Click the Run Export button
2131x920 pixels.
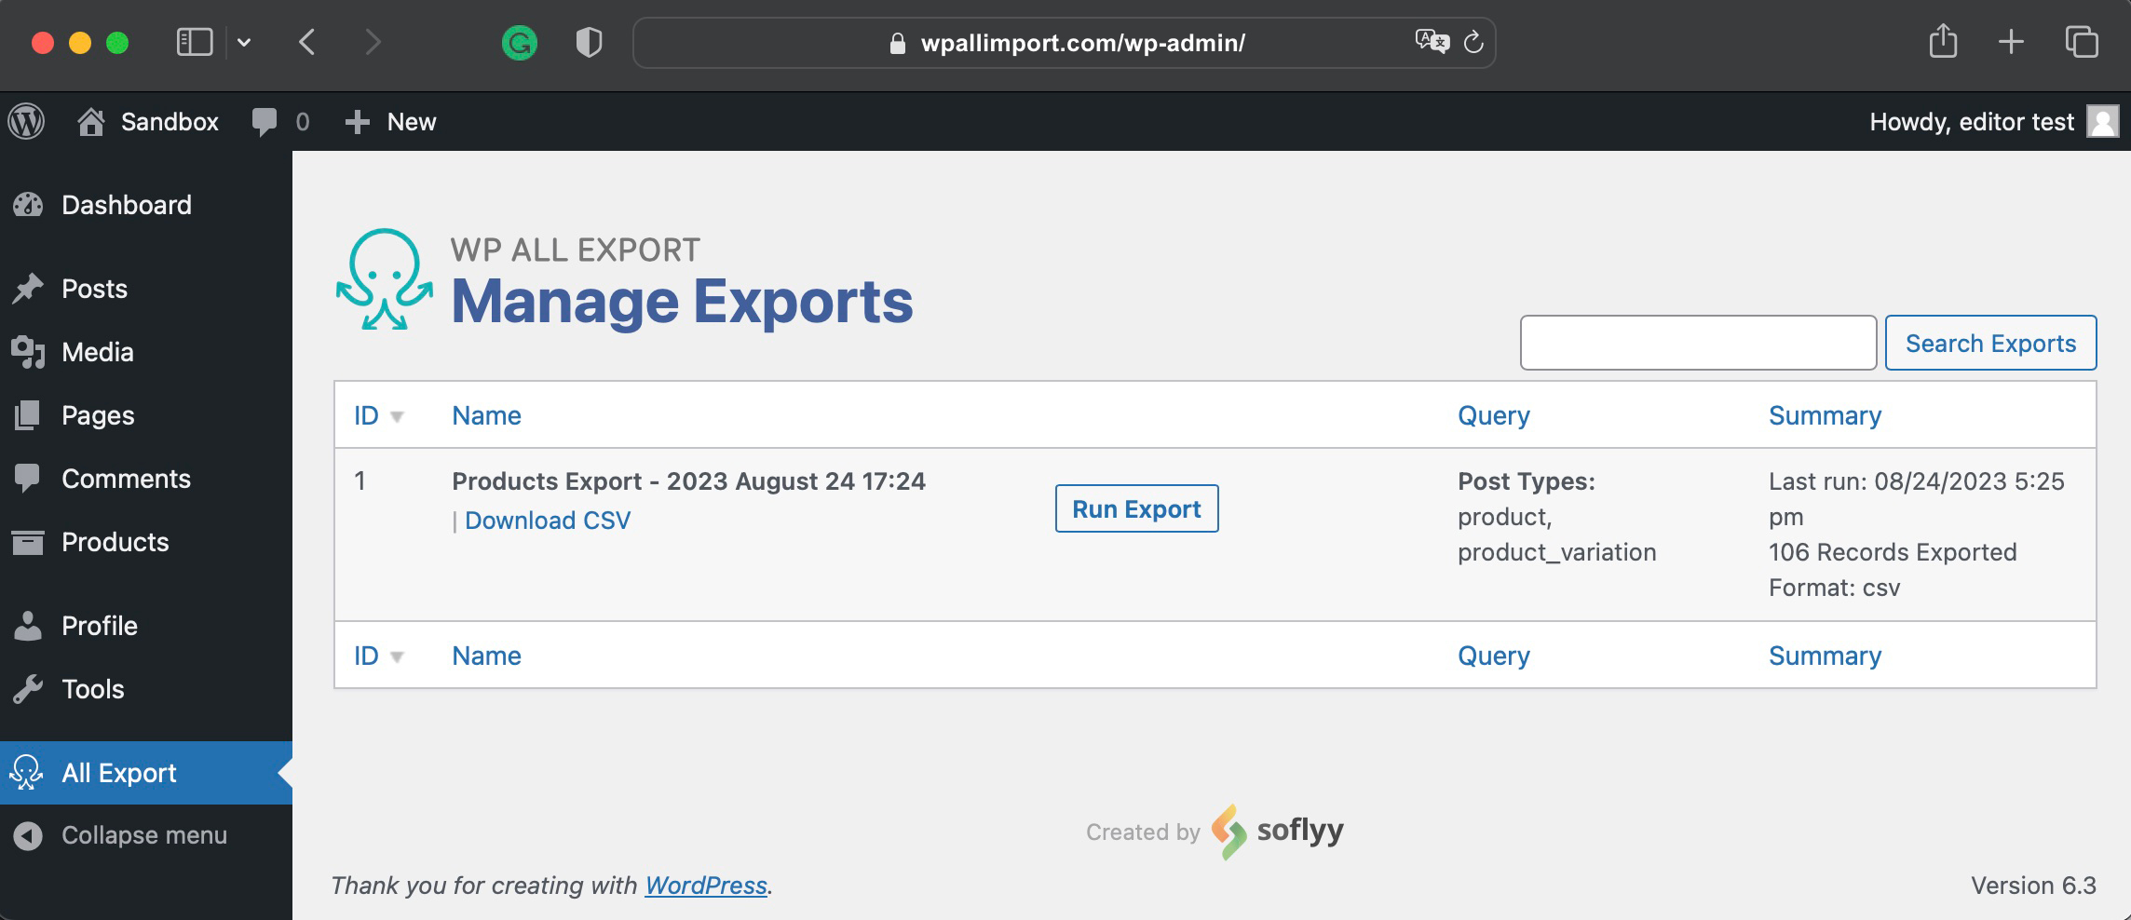click(1136, 508)
